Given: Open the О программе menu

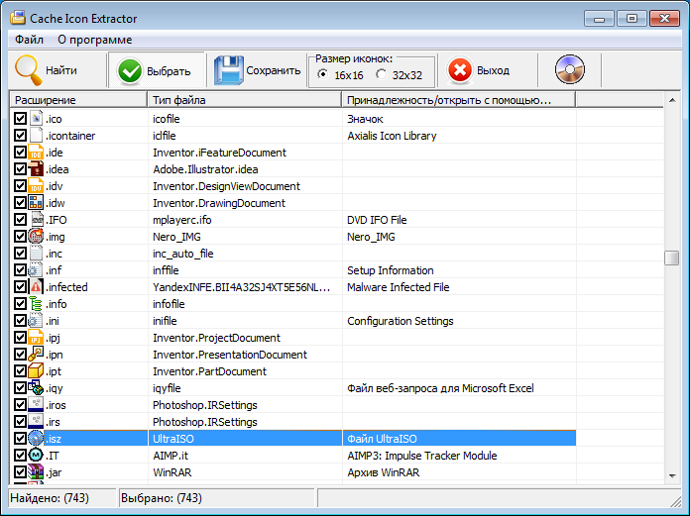Looking at the screenshot, I should point(94,40).
